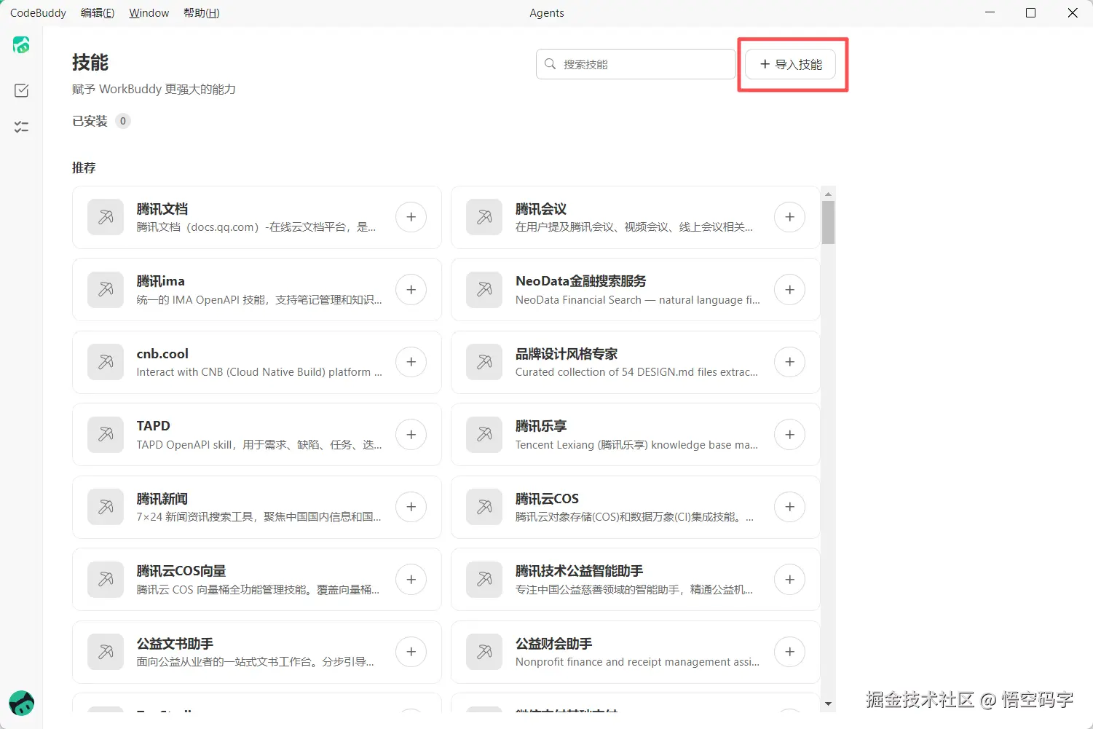Open the 腾讯ima skill title
The height and width of the screenshot is (729, 1093).
160,281
